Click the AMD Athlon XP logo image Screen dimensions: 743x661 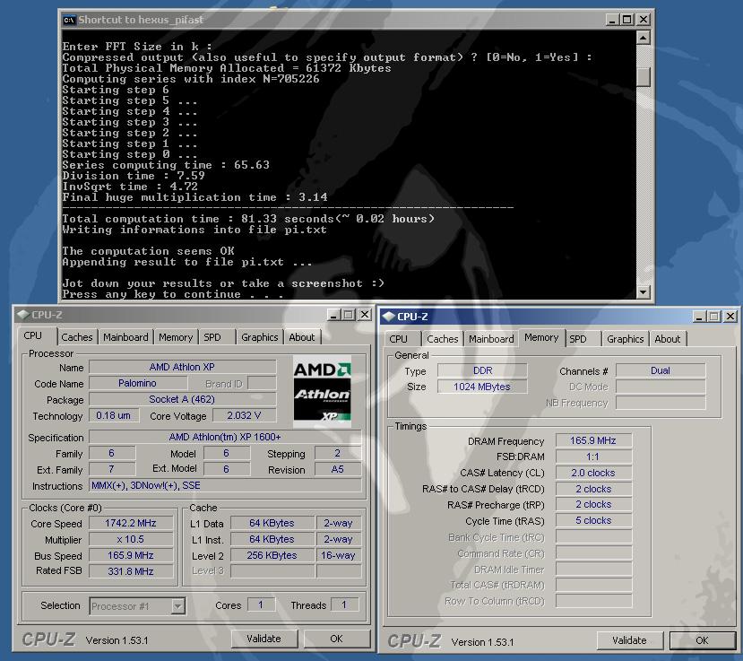pyautogui.click(x=323, y=392)
